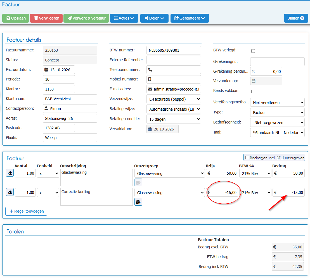This screenshot has height=278, width=310.
Task: Click the G-rekeningnr. input field
Action: tap(277, 62)
